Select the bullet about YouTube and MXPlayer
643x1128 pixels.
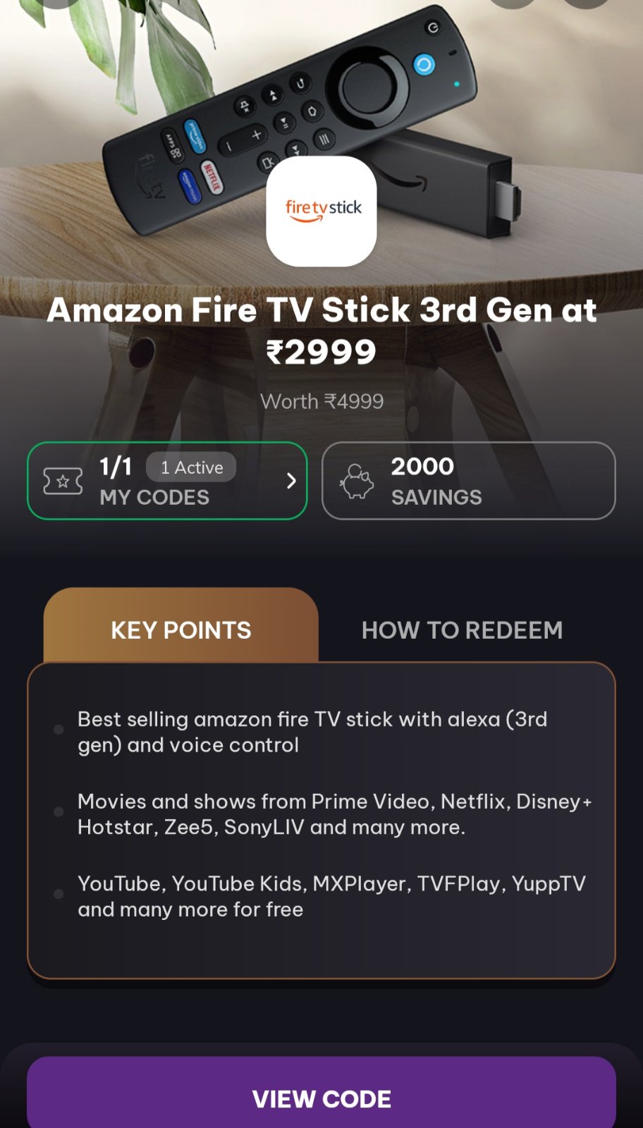(331, 897)
